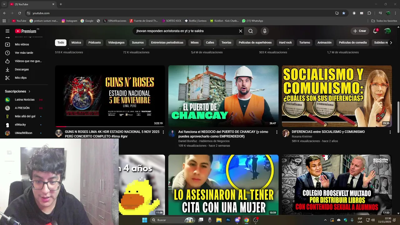
Task: Open Mis clips in the sidebar
Action: click(24, 78)
